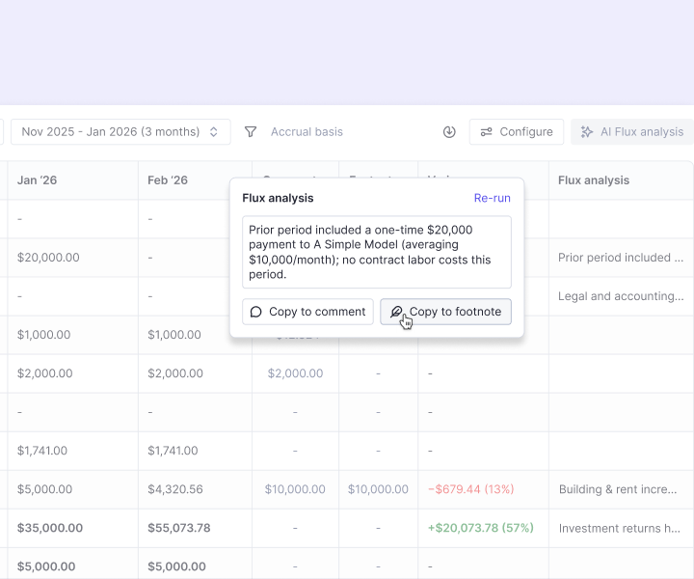Click the Copy to footnote button

[445, 312]
